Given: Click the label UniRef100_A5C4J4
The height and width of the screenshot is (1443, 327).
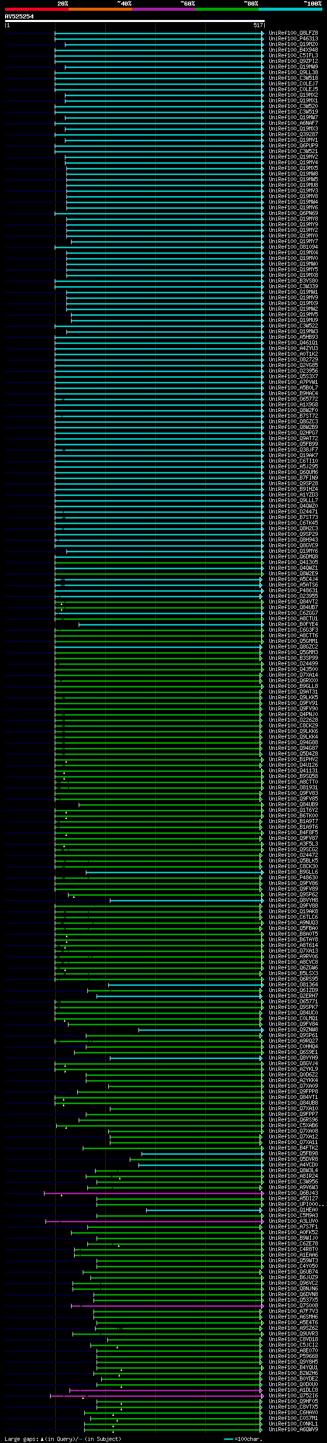Looking at the screenshot, I should pos(293,579).
